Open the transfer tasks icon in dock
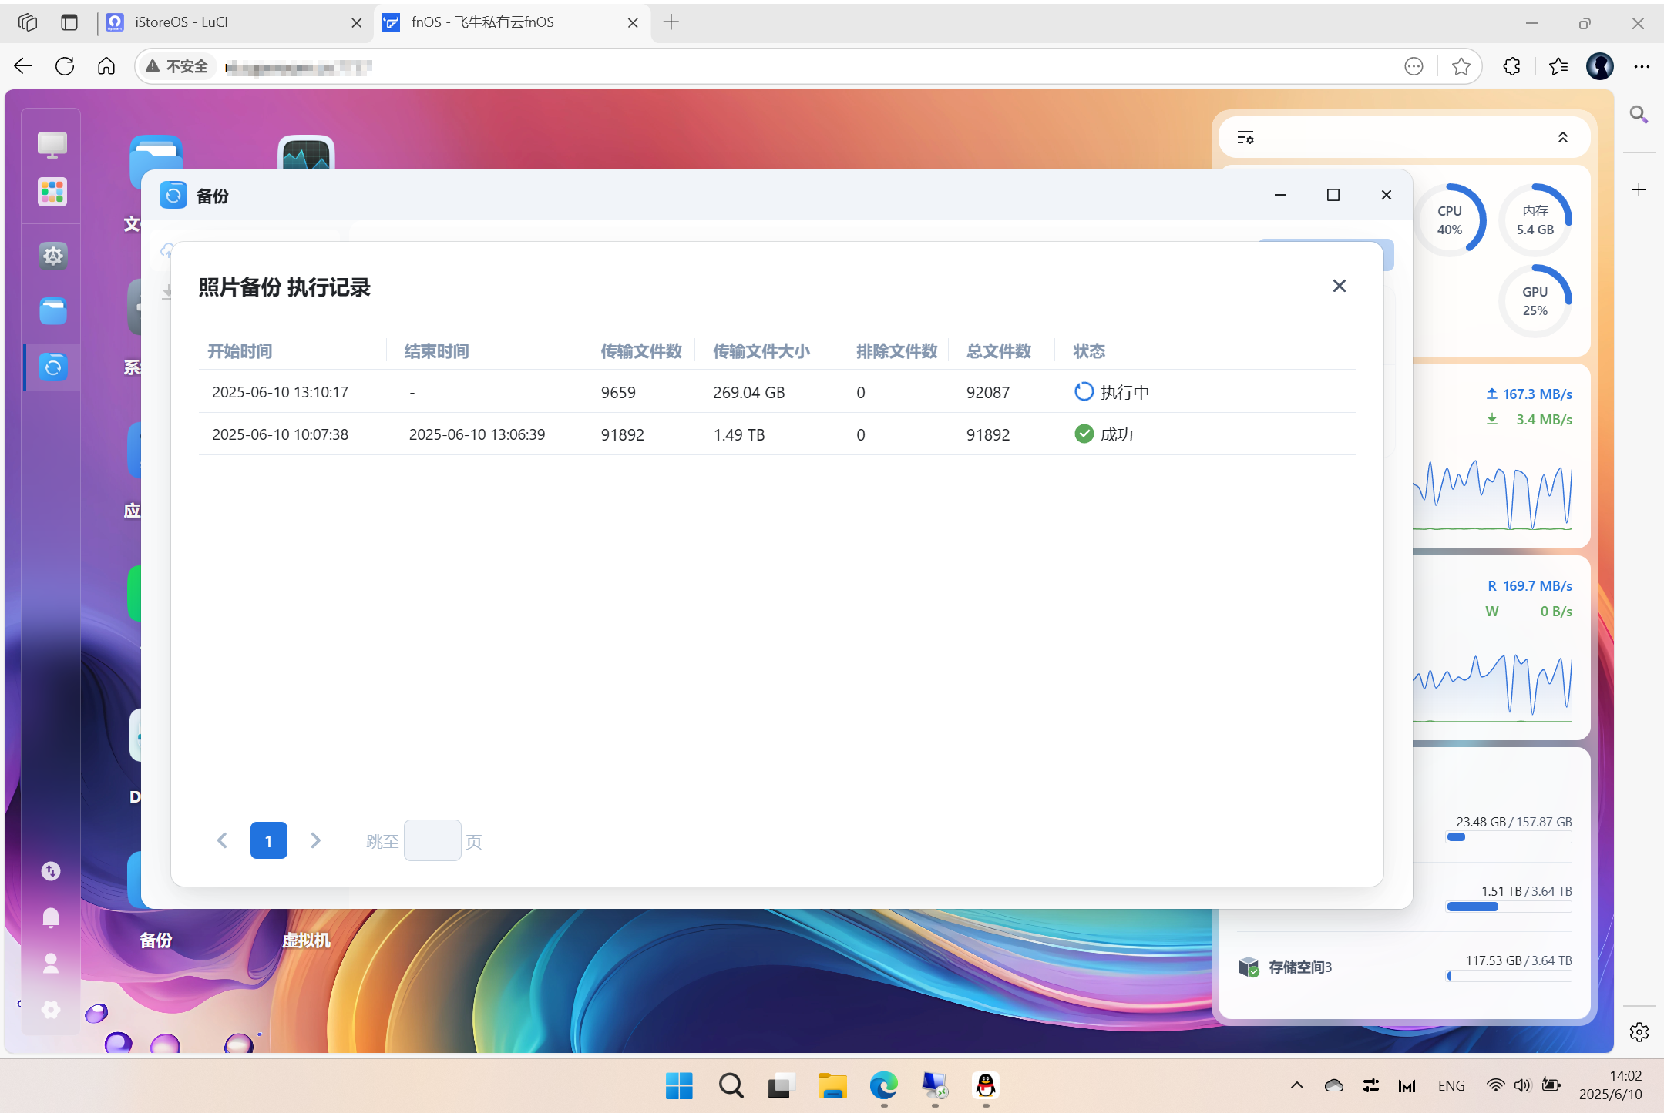The image size is (1664, 1113). click(51, 871)
